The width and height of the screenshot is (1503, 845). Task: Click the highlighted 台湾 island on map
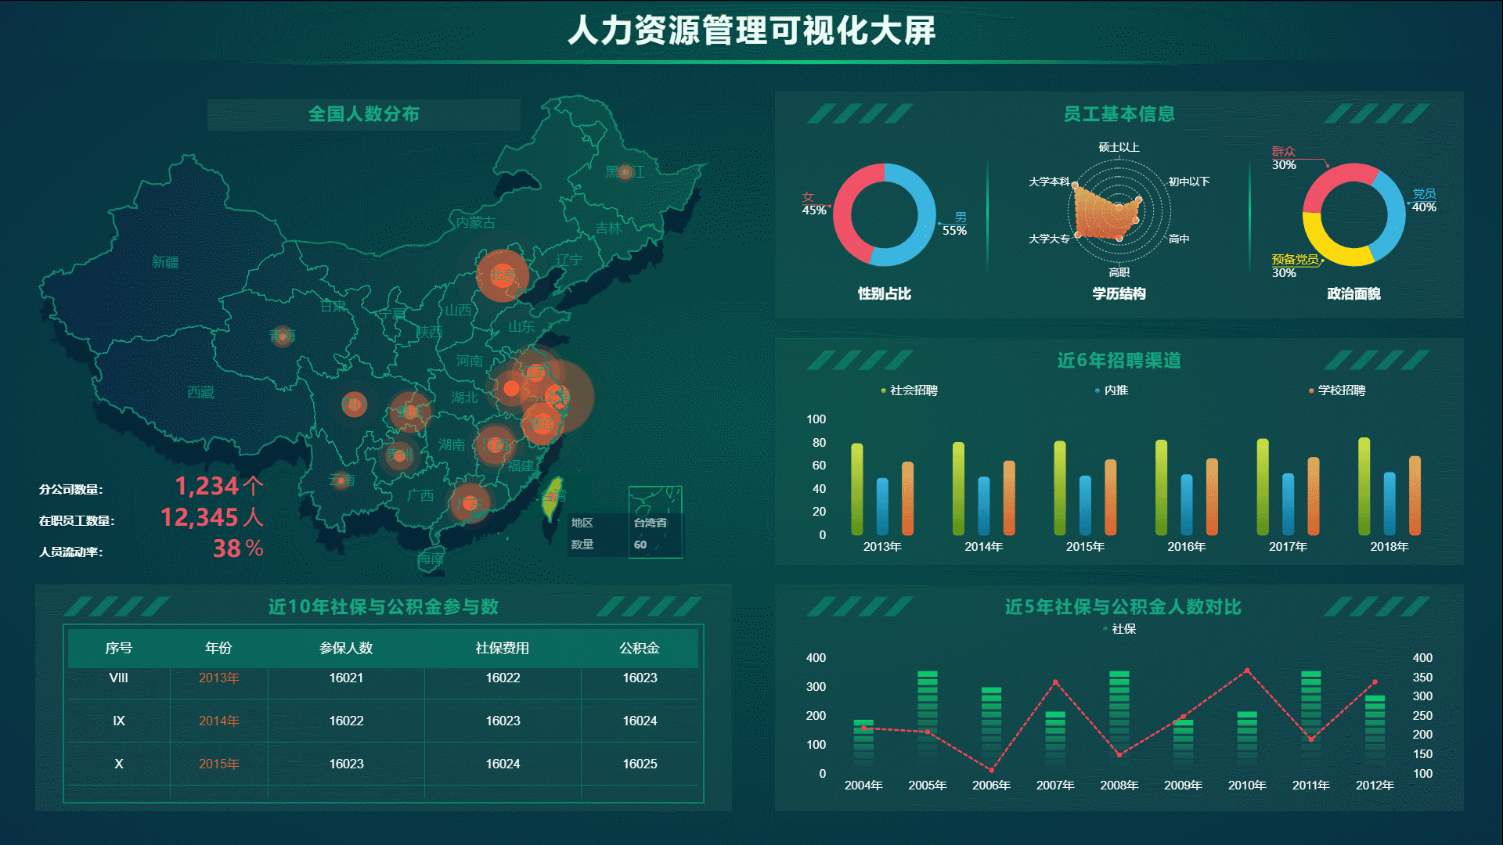coord(553,498)
